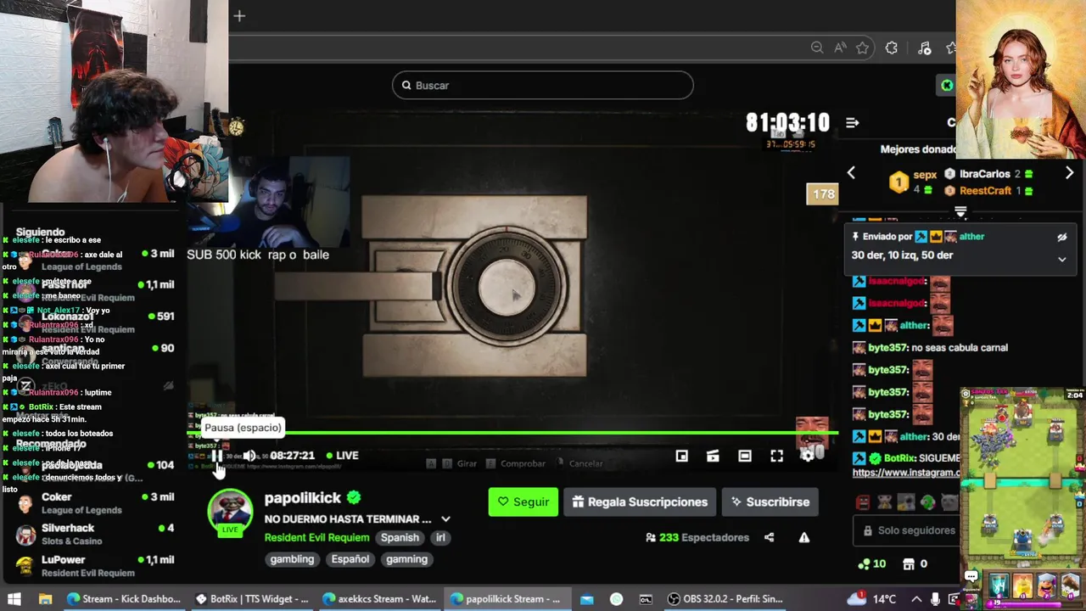Open sepx top donor entry
Viewport: 1086px width, 611px height.
[914, 181]
